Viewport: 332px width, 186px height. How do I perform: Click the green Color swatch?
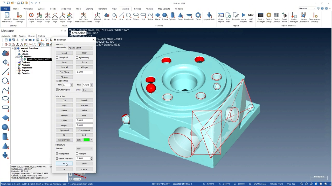(x=87, y=140)
